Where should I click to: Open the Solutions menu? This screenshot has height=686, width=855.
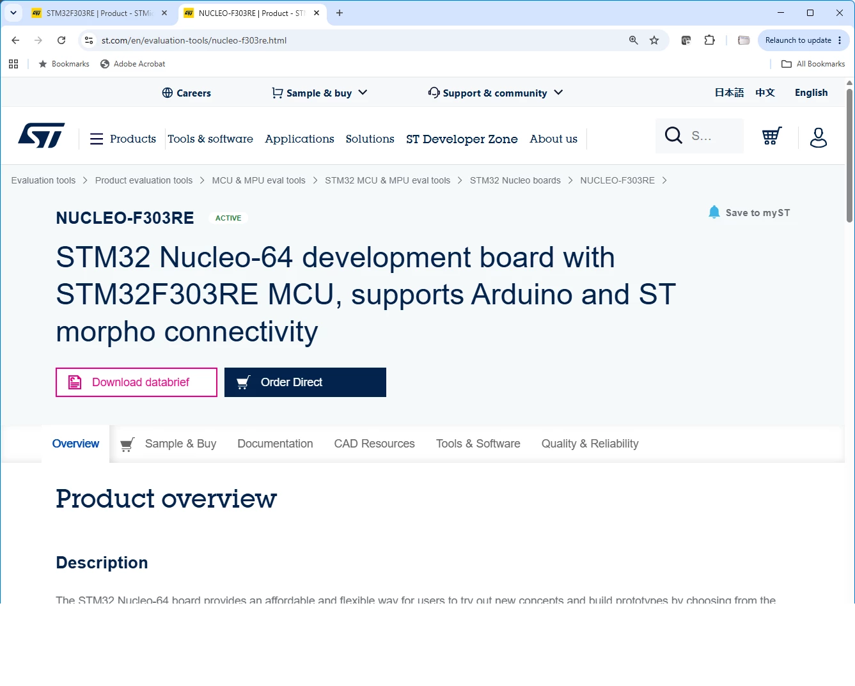click(x=370, y=139)
